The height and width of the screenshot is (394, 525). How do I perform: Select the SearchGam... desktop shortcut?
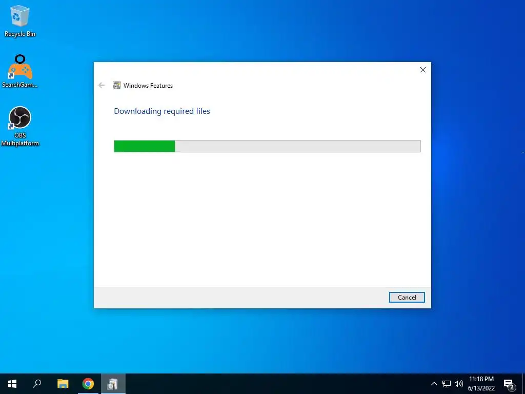20,71
